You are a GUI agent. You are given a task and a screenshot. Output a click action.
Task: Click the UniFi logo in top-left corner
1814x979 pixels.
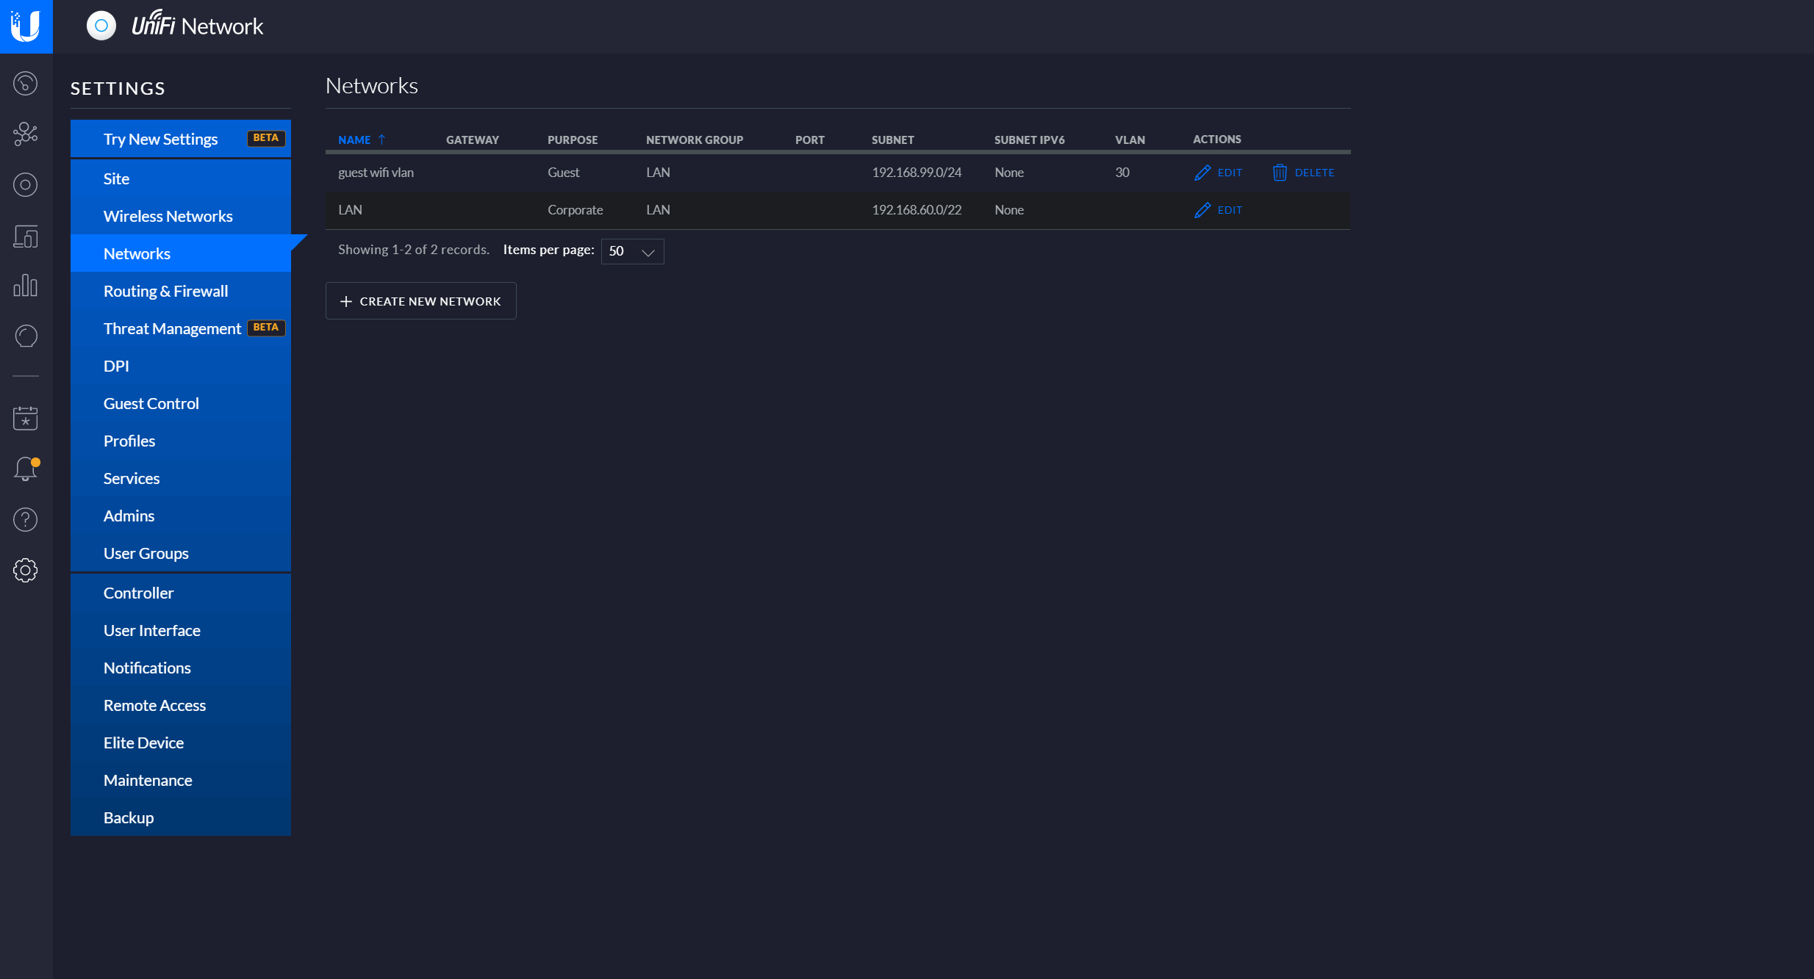click(26, 26)
